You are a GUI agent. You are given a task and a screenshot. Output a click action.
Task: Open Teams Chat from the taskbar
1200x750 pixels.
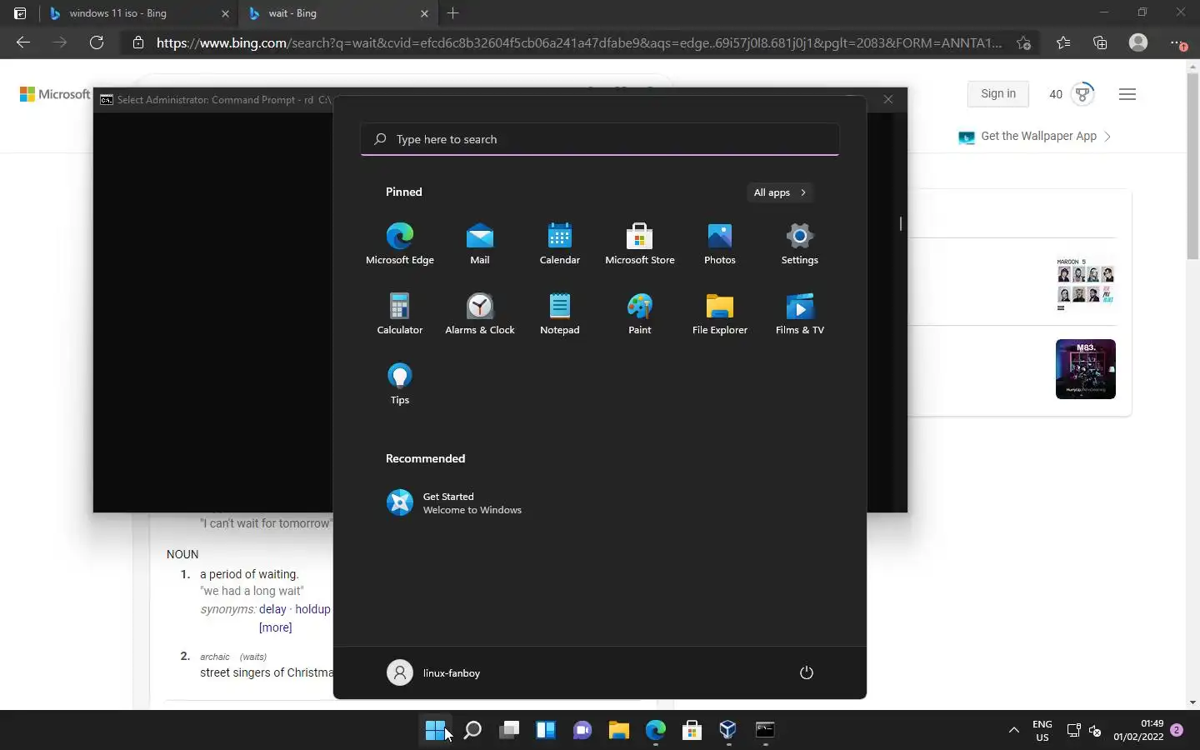coord(582,731)
